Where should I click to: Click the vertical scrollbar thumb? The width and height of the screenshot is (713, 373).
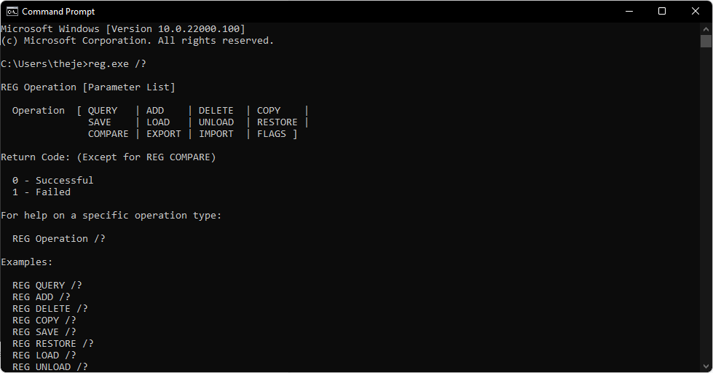(x=706, y=42)
